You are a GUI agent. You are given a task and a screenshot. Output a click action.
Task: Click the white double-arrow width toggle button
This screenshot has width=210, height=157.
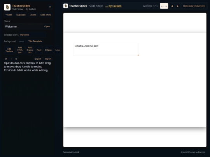click(164, 6)
